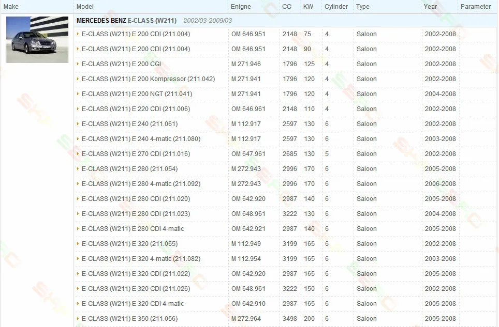This screenshot has height=327, width=499.
Task: Select the date range 2002/03-2009/03
Action: tap(208, 21)
